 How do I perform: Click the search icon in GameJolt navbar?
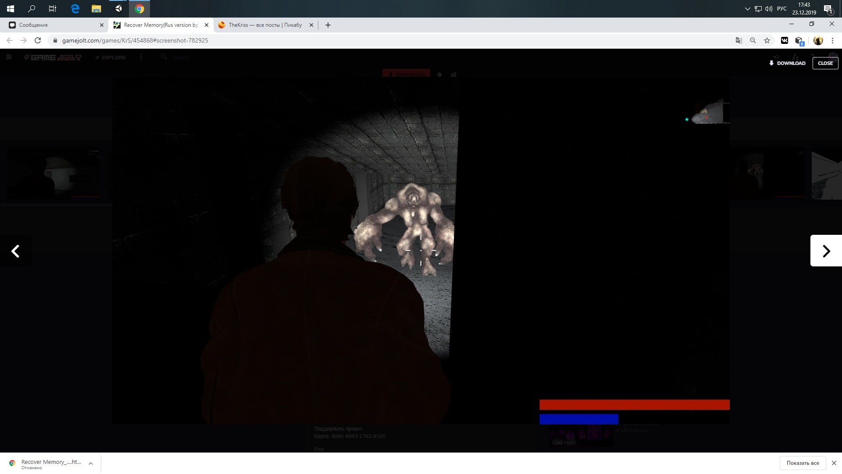pyautogui.click(x=164, y=57)
